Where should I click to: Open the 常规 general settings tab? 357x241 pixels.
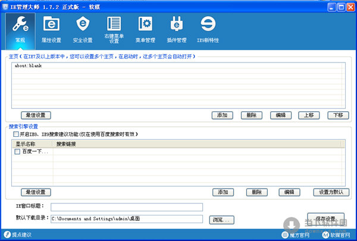pyautogui.click(x=20, y=31)
